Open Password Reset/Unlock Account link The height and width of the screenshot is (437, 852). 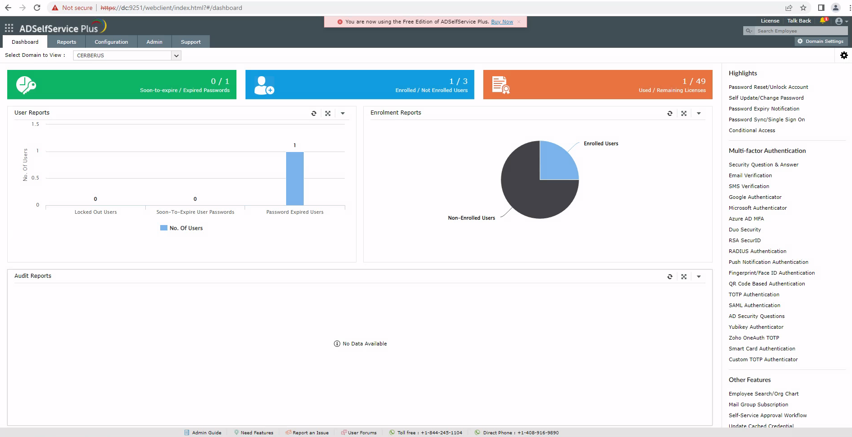point(768,87)
